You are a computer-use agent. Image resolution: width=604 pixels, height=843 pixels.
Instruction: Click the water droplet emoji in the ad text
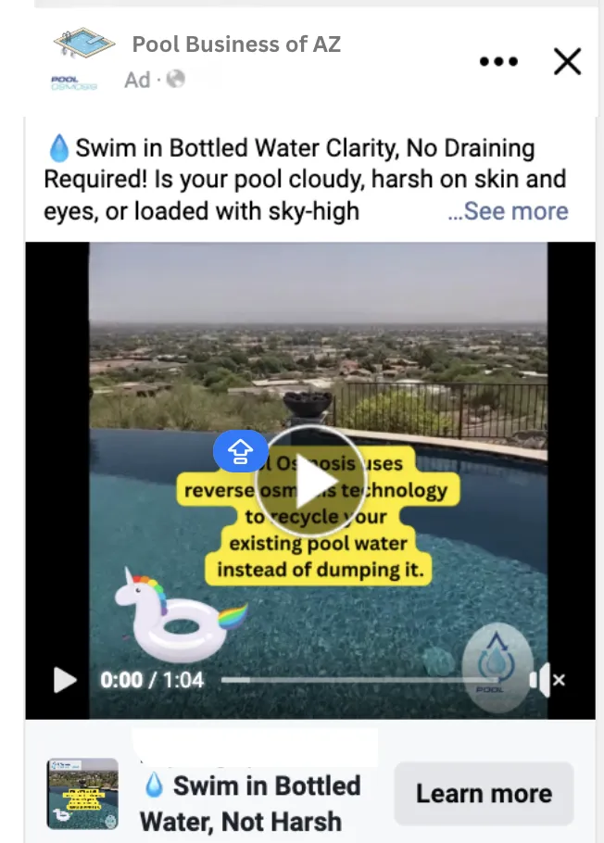[58, 148]
